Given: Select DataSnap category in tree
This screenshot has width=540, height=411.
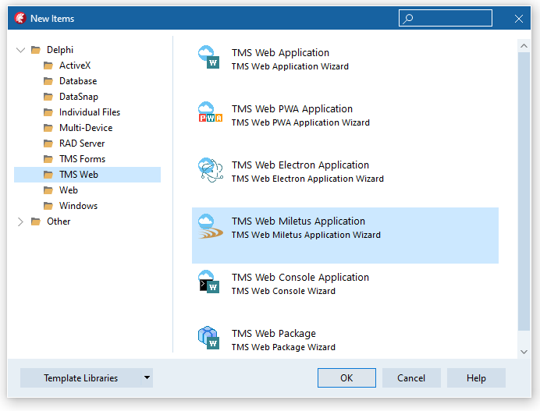Looking at the screenshot, I should [x=79, y=97].
